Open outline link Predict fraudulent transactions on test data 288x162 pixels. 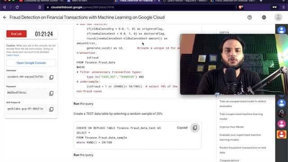(243, 150)
